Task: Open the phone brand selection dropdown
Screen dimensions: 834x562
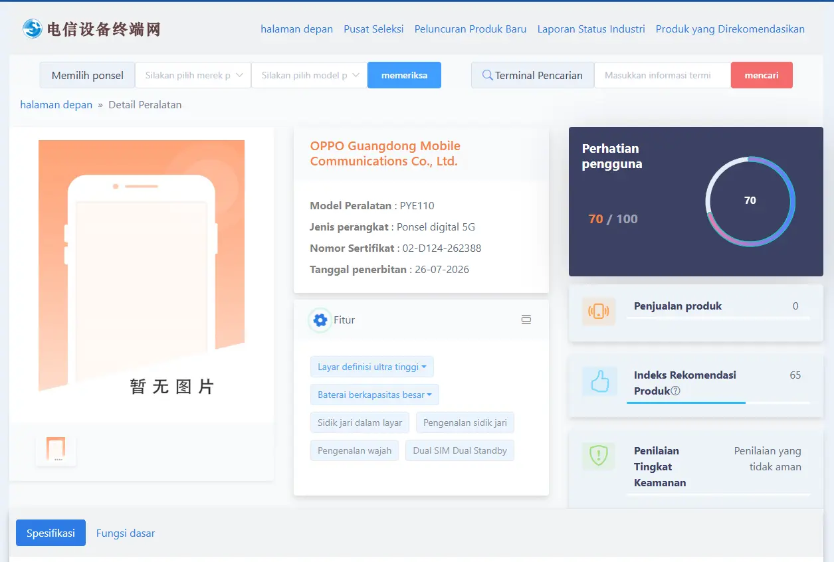Action: 193,75
